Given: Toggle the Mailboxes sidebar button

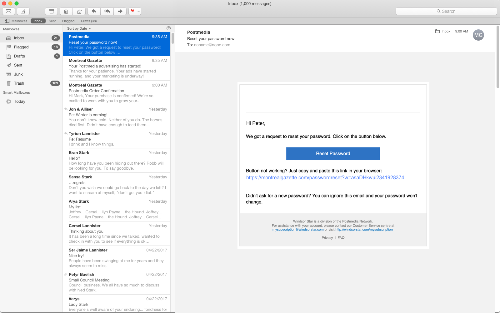Looking at the screenshot, I should coord(16,21).
